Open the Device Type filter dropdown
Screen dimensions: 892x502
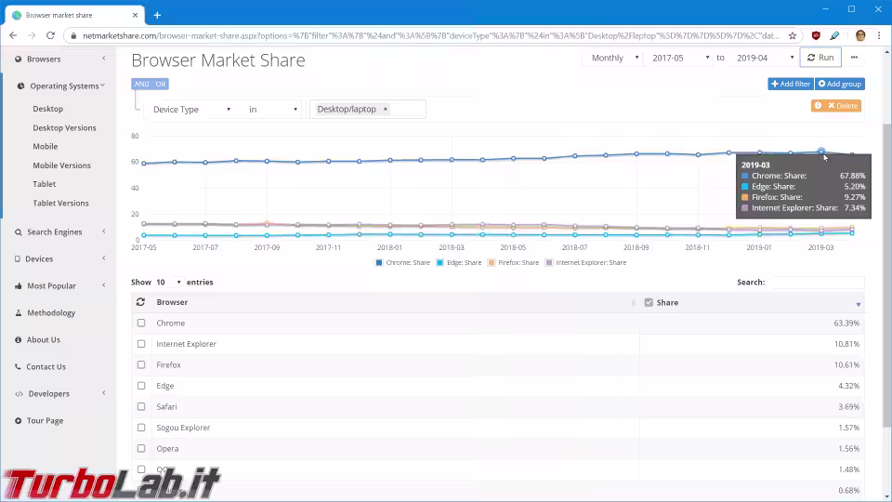[191, 110]
